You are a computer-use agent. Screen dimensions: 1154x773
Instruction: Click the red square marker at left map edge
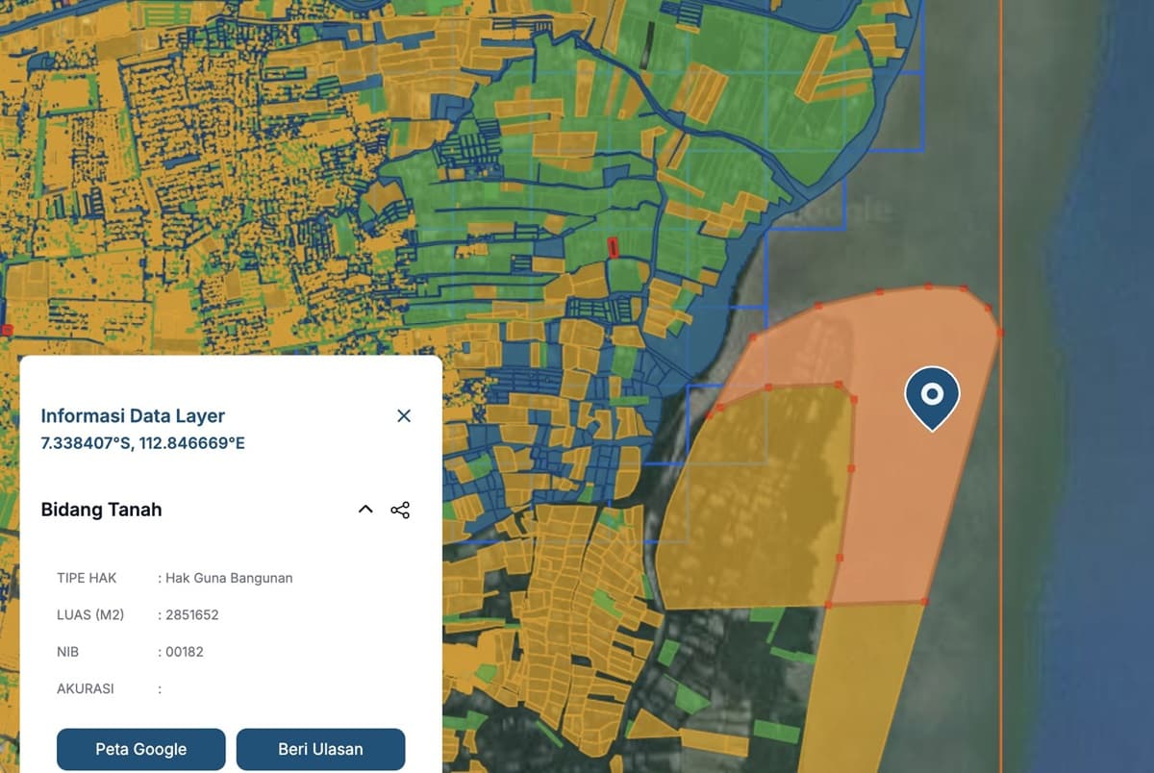coord(8,330)
